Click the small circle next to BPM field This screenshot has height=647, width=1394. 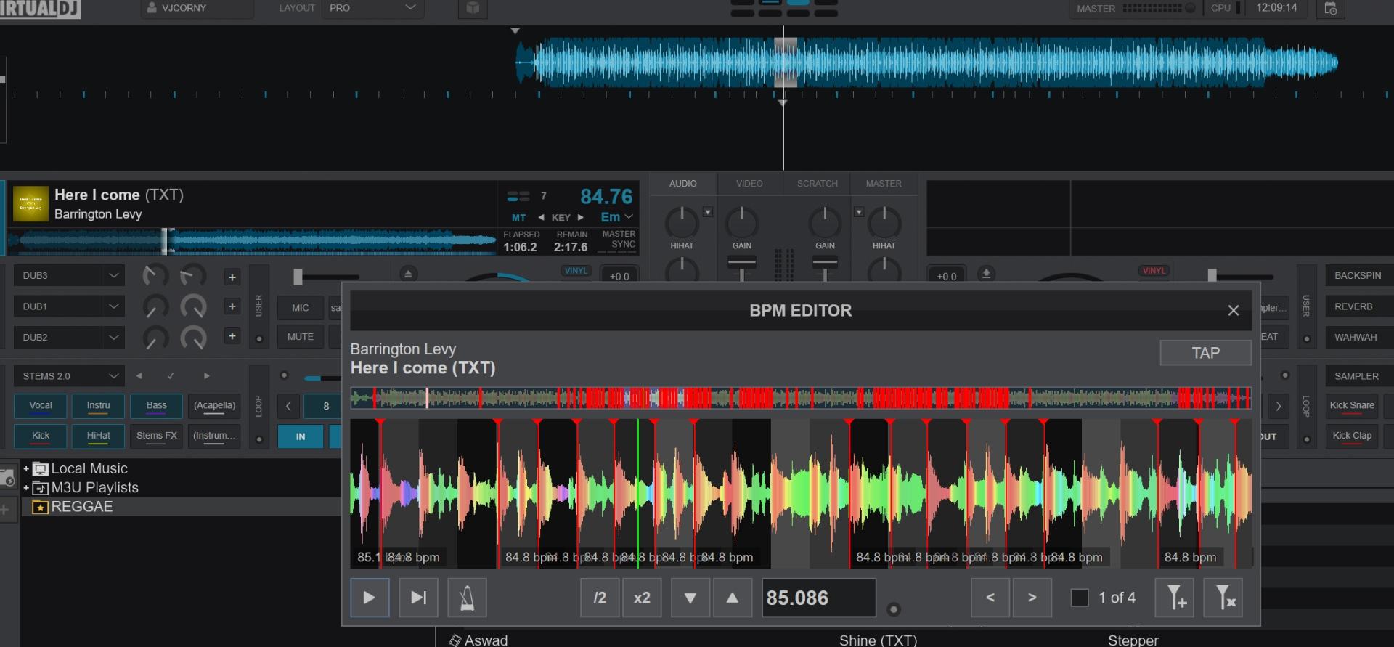click(894, 609)
